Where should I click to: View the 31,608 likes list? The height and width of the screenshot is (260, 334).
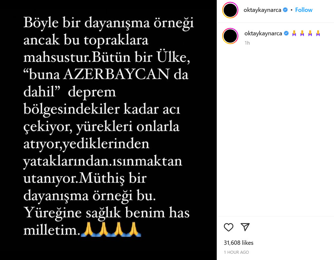[x=239, y=243]
